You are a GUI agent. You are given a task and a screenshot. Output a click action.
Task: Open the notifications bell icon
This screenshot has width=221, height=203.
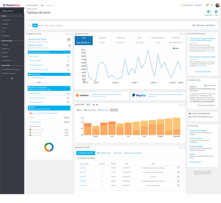(x=207, y=5)
